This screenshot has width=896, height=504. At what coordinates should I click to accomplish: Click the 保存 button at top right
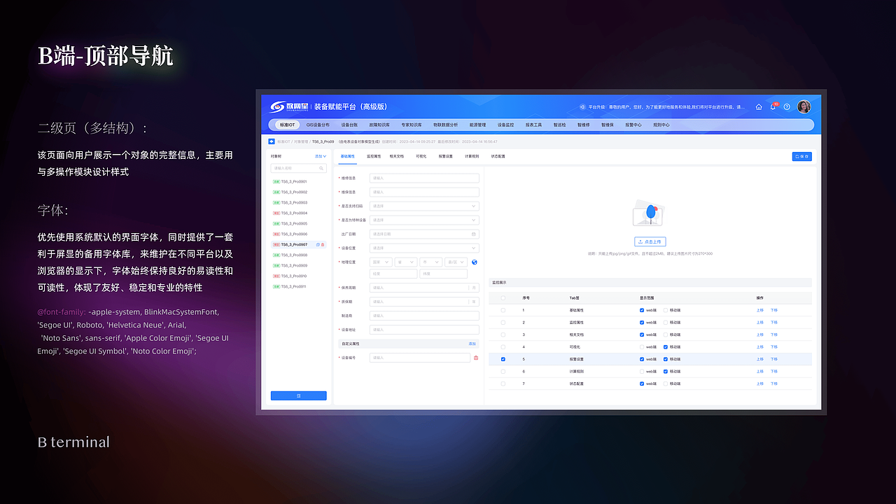pos(802,156)
